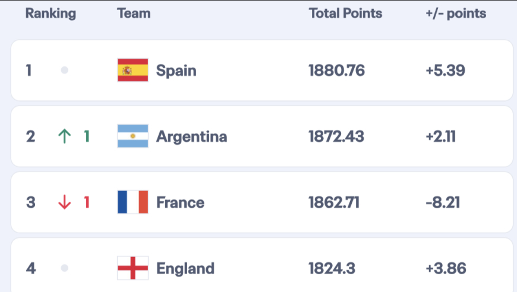Image resolution: width=517 pixels, height=292 pixels.
Task: Click the +/- points column header
Action: [456, 13]
